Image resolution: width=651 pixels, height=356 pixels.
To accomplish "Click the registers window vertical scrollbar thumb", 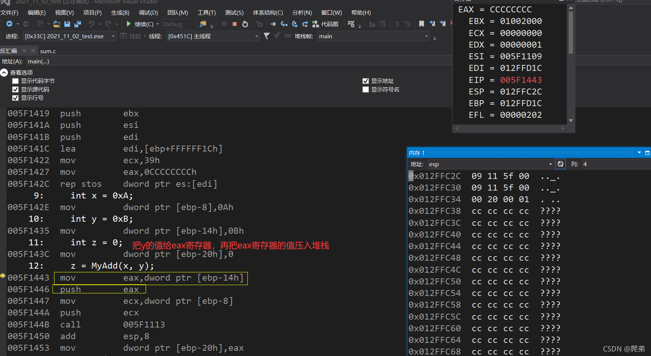I will [x=571, y=33].
